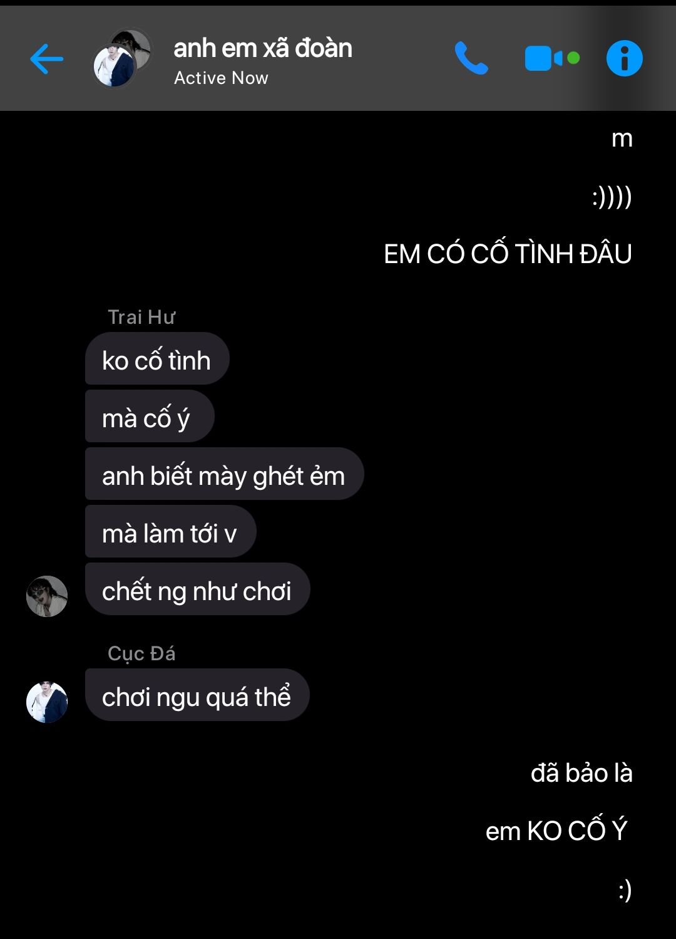Tap Trai Hư's profile picture
Image resolution: width=676 pixels, height=939 pixels.
(47, 596)
